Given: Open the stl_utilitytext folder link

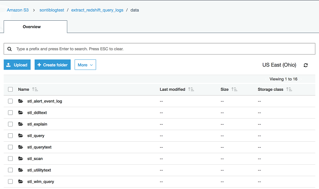Looking at the screenshot, I should 39,170.
